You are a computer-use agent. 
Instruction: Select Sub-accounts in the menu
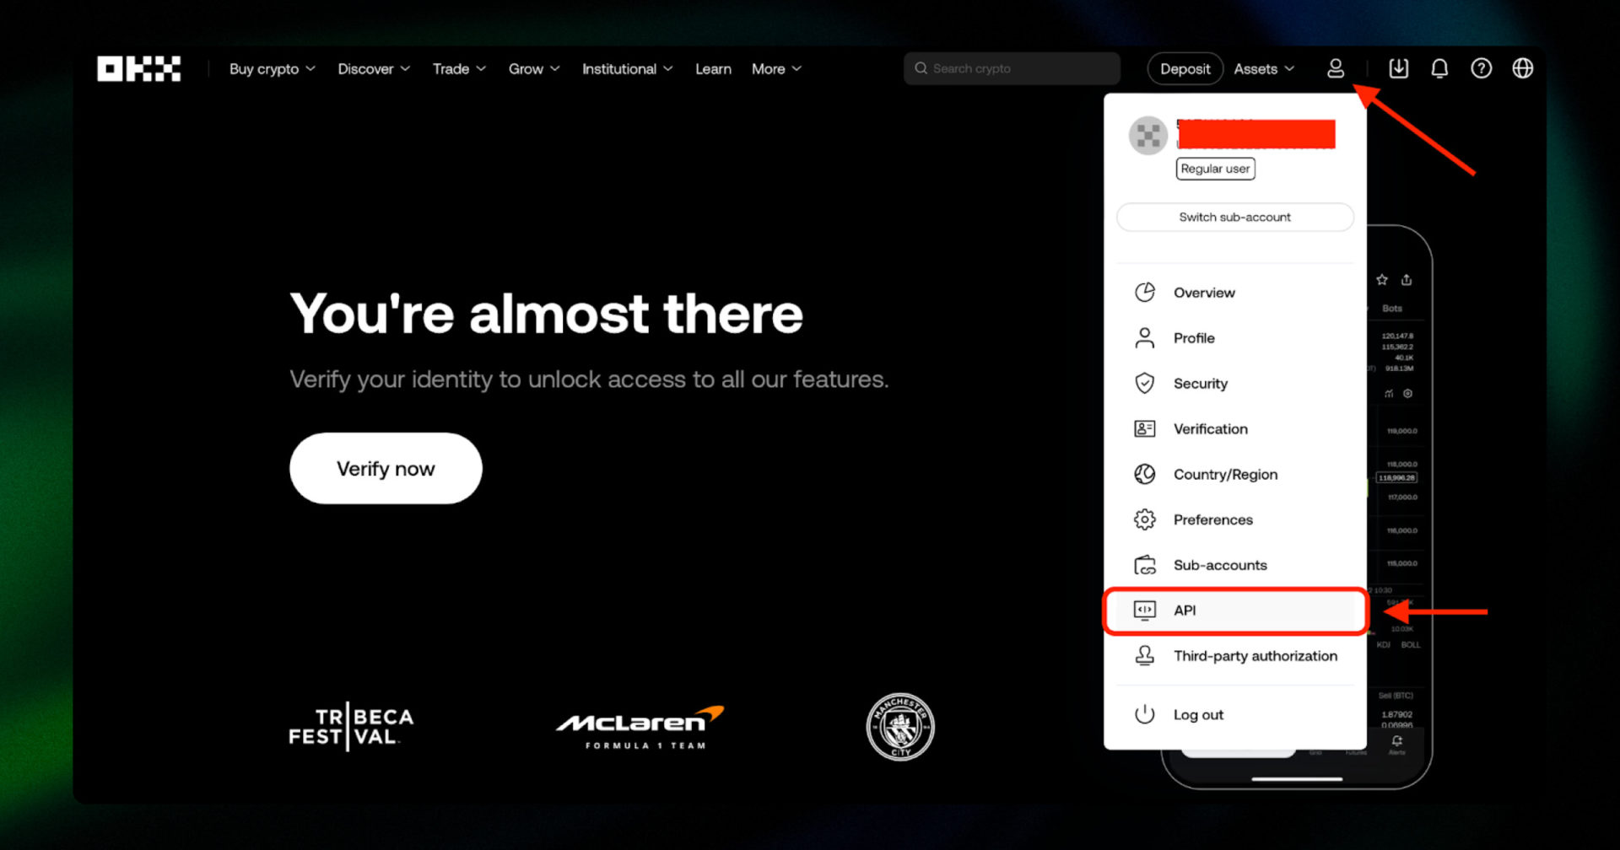(1219, 565)
